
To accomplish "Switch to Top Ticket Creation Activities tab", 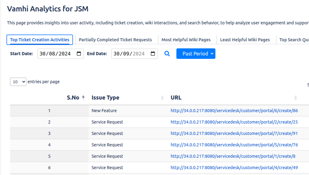I will pos(40,40).
